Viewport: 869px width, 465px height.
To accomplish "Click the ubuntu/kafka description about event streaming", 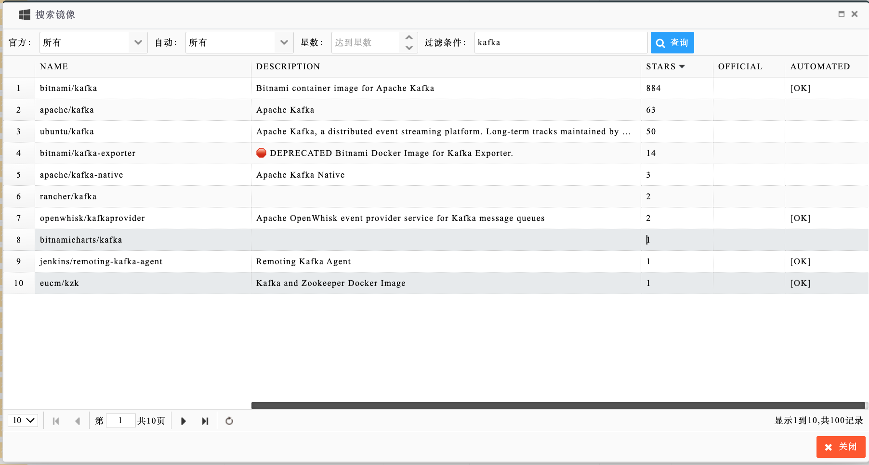I will 443,131.
